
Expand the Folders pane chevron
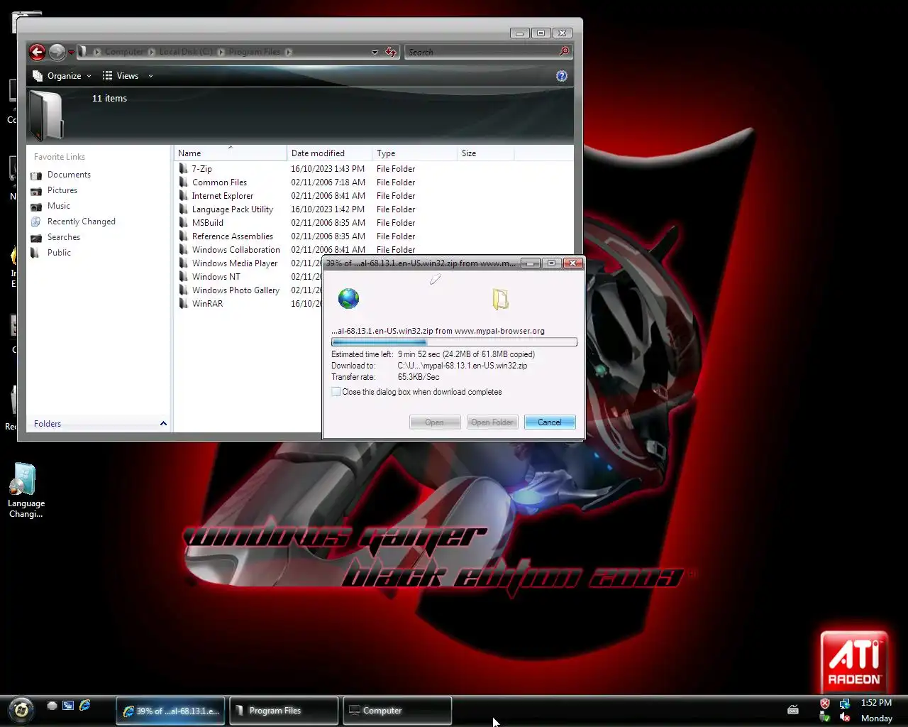click(163, 424)
